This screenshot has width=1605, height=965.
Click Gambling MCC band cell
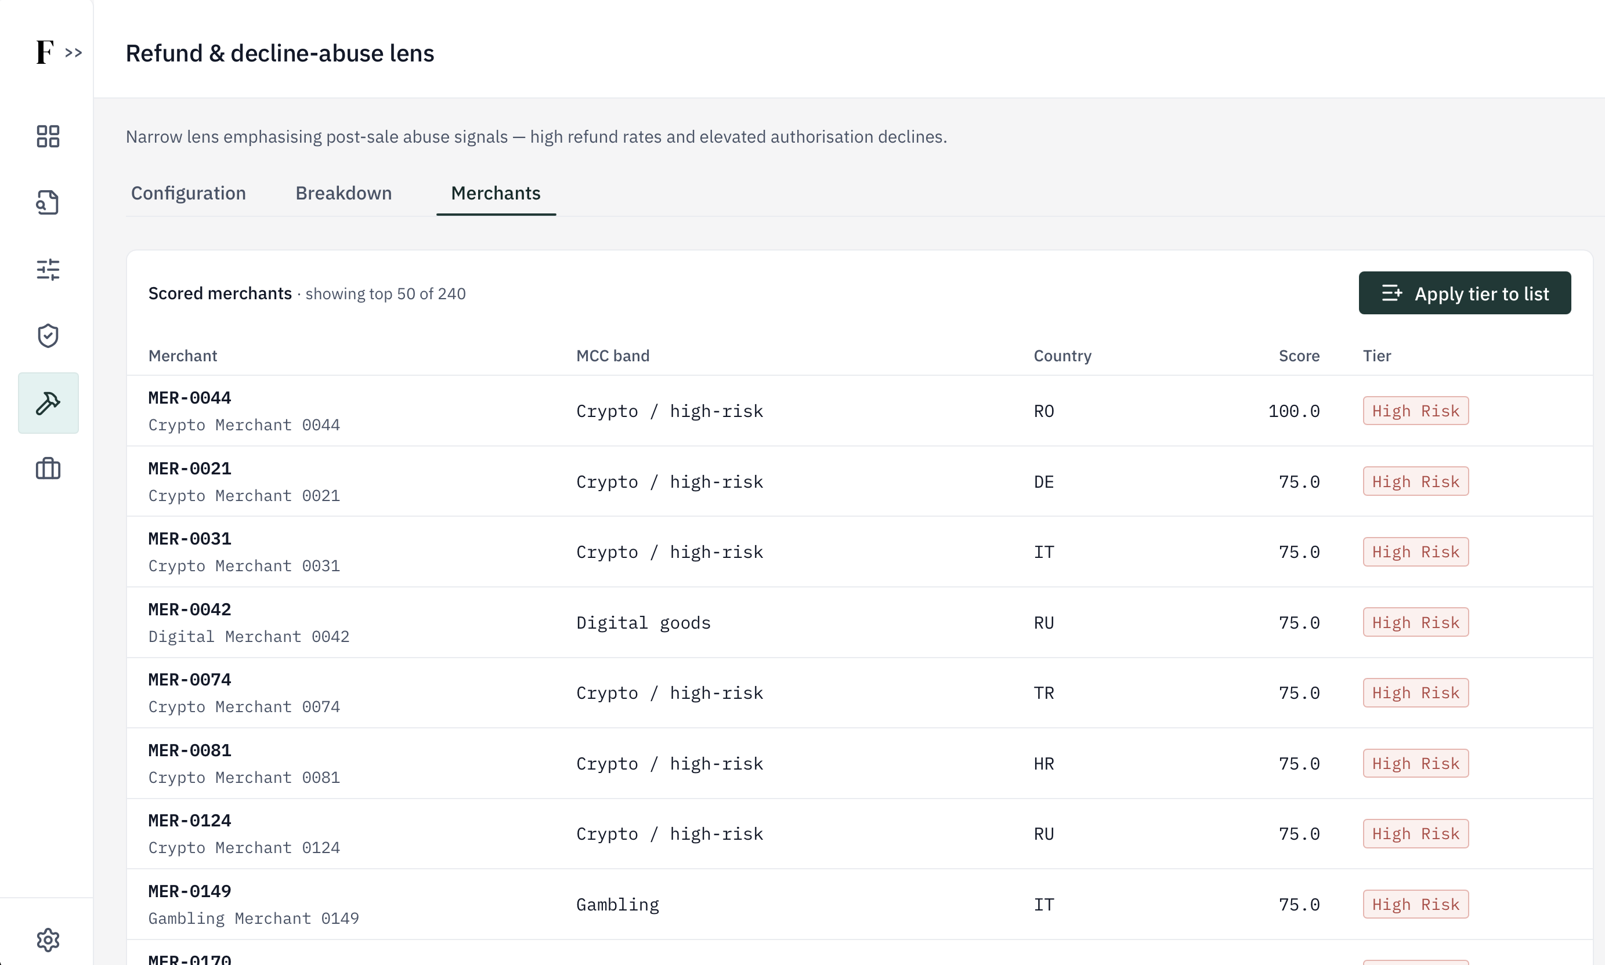617,905
